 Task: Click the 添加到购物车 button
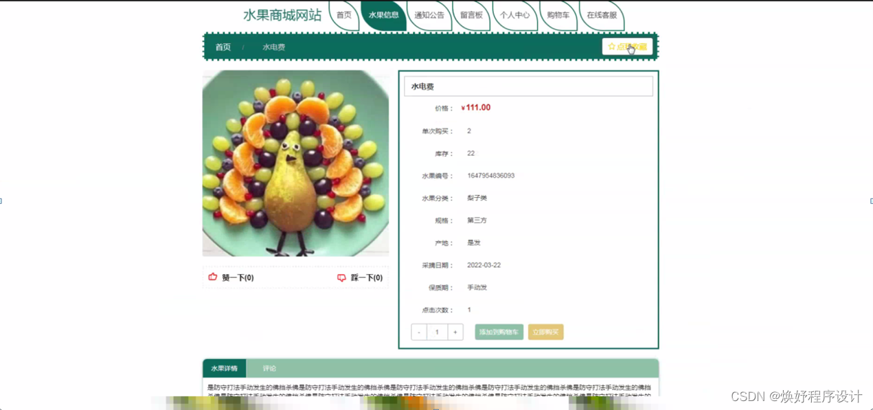point(499,332)
